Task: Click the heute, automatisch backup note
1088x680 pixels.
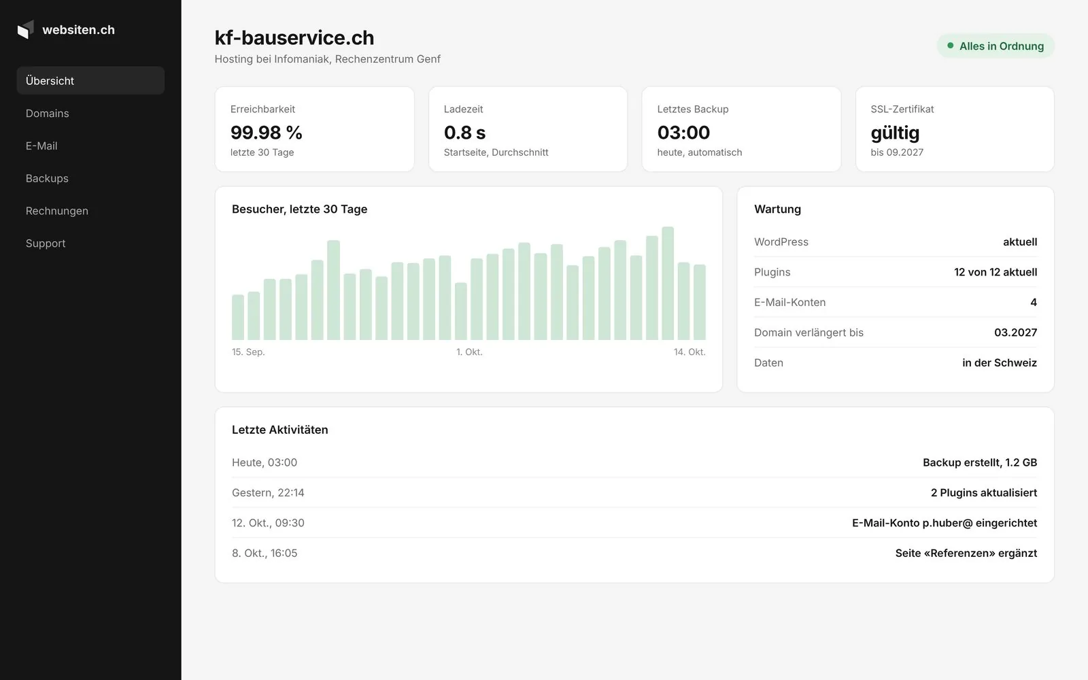Action: (700, 152)
